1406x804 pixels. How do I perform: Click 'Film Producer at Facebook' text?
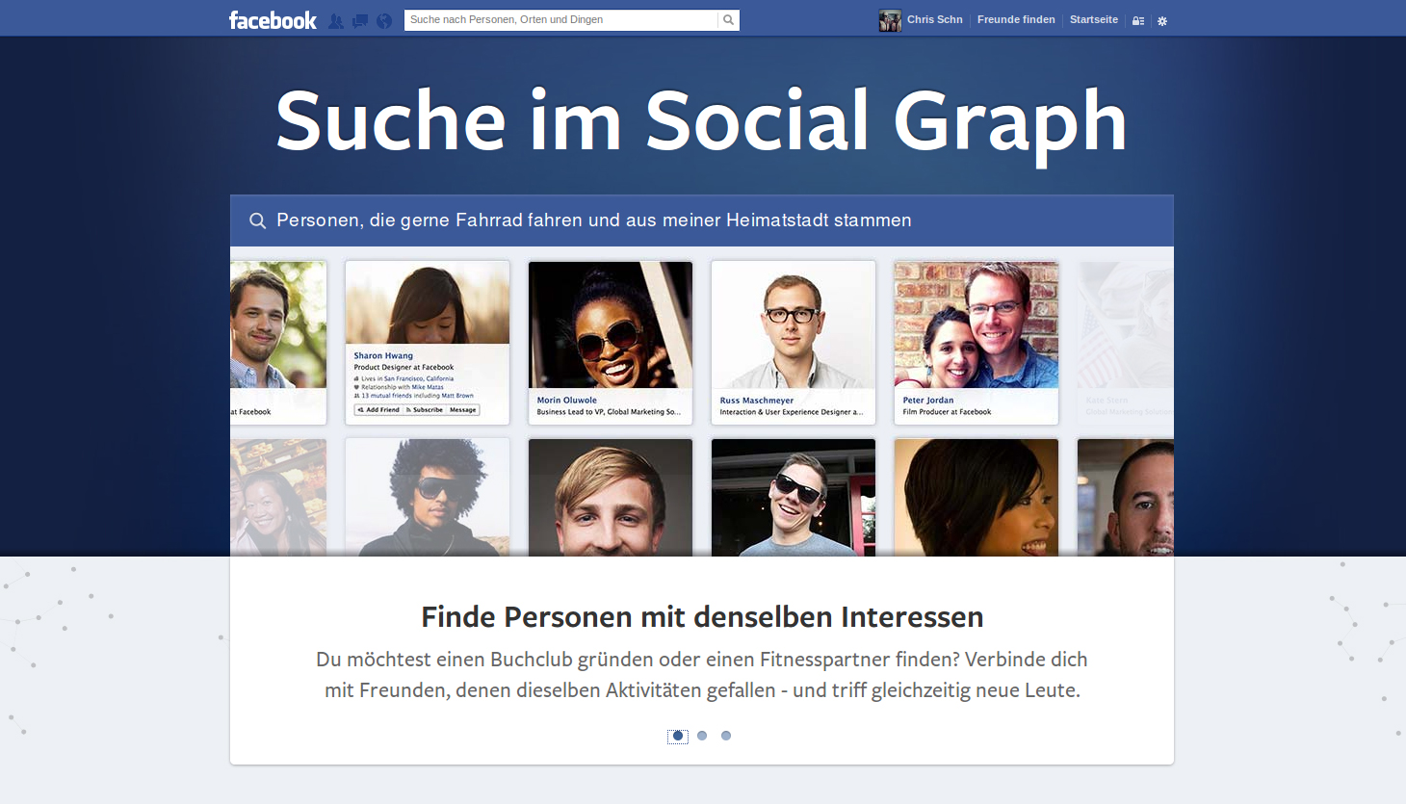click(x=947, y=412)
